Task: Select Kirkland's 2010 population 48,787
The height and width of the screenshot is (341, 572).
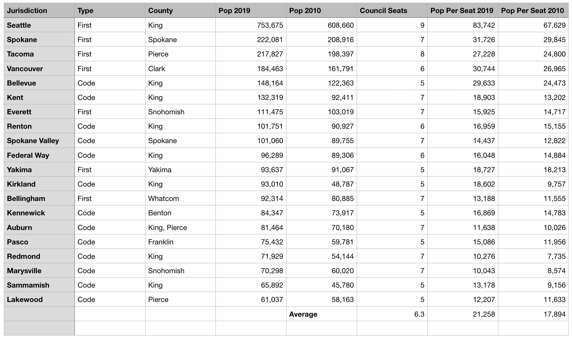Action: 342,184
